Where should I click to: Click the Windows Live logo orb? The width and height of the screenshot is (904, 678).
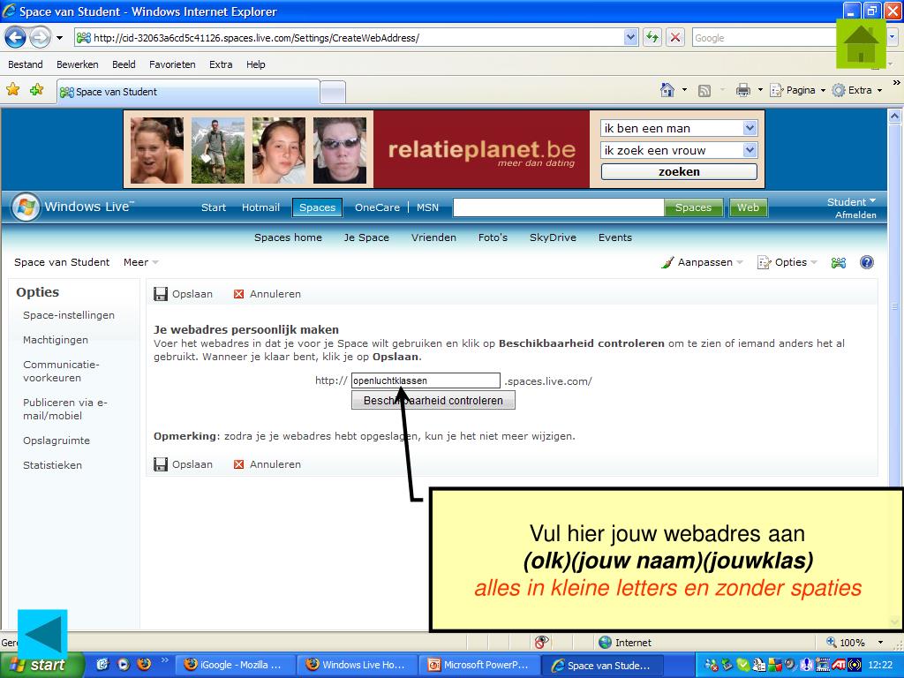(26, 207)
